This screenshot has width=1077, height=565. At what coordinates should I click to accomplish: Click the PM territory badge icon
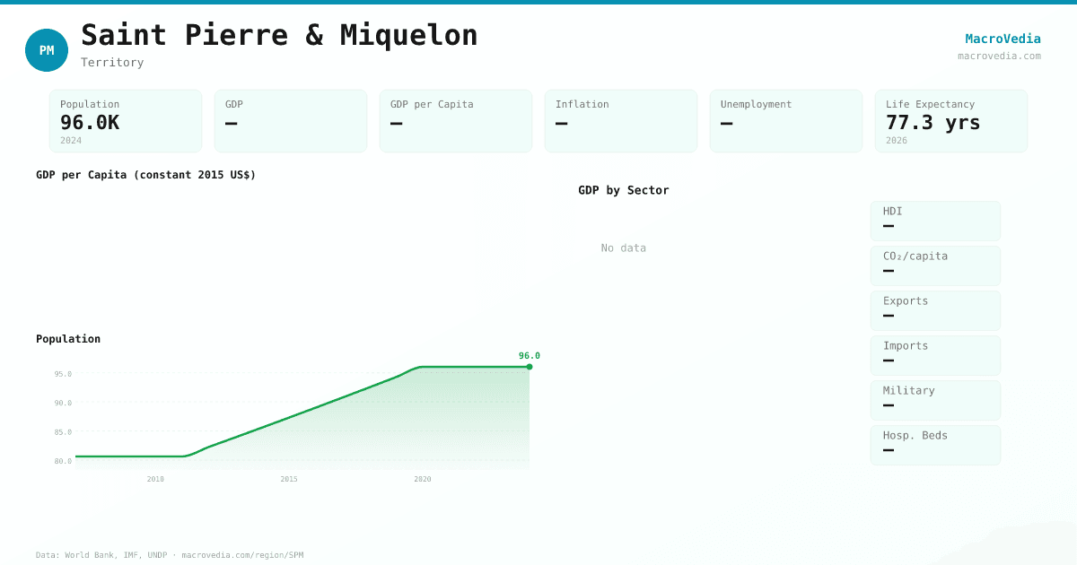[x=47, y=50]
